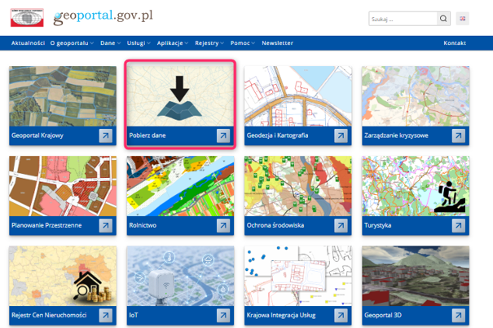This screenshot has height=328, width=493.
Task: Click the Rejestr Cen Nieruchomości label
Action: coord(49,316)
